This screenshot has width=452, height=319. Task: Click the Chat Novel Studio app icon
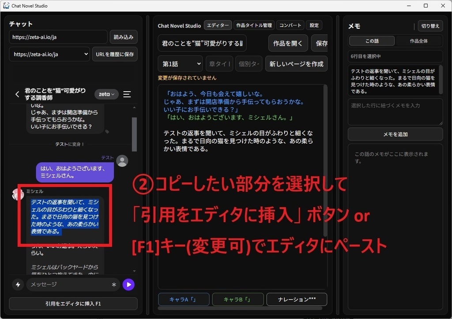pyautogui.click(x=6, y=5)
